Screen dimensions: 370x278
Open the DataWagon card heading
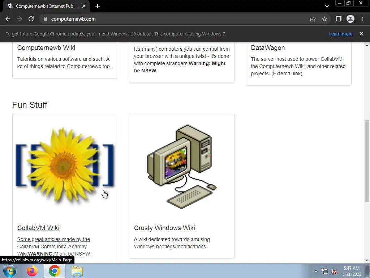point(268,47)
